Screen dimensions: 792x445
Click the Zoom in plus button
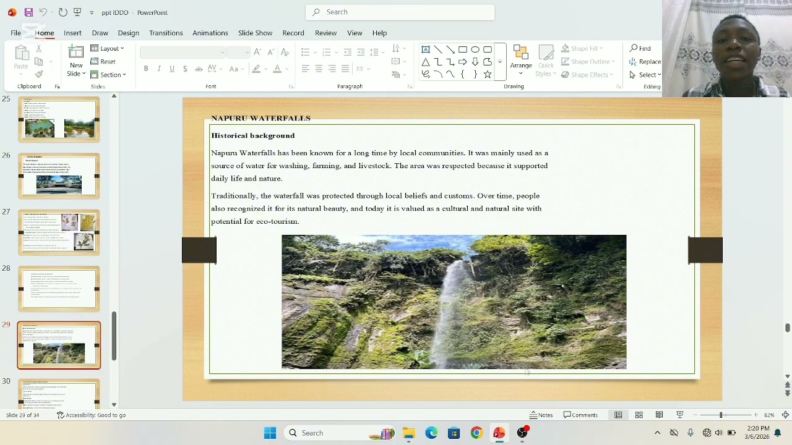click(755, 415)
